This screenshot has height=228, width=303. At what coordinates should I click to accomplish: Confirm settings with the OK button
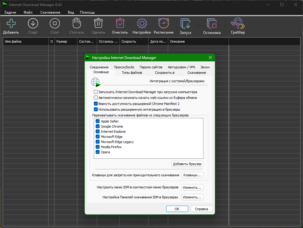tap(177, 209)
